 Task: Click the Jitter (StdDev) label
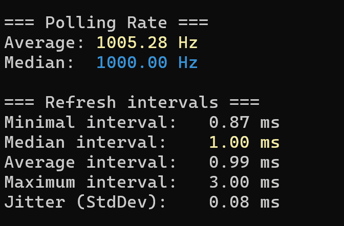click(85, 202)
